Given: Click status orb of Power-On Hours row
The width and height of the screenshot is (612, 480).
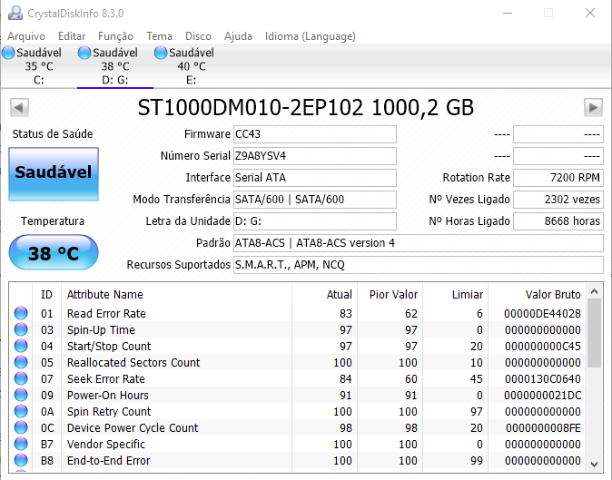Looking at the screenshot, I should point(21,395).
